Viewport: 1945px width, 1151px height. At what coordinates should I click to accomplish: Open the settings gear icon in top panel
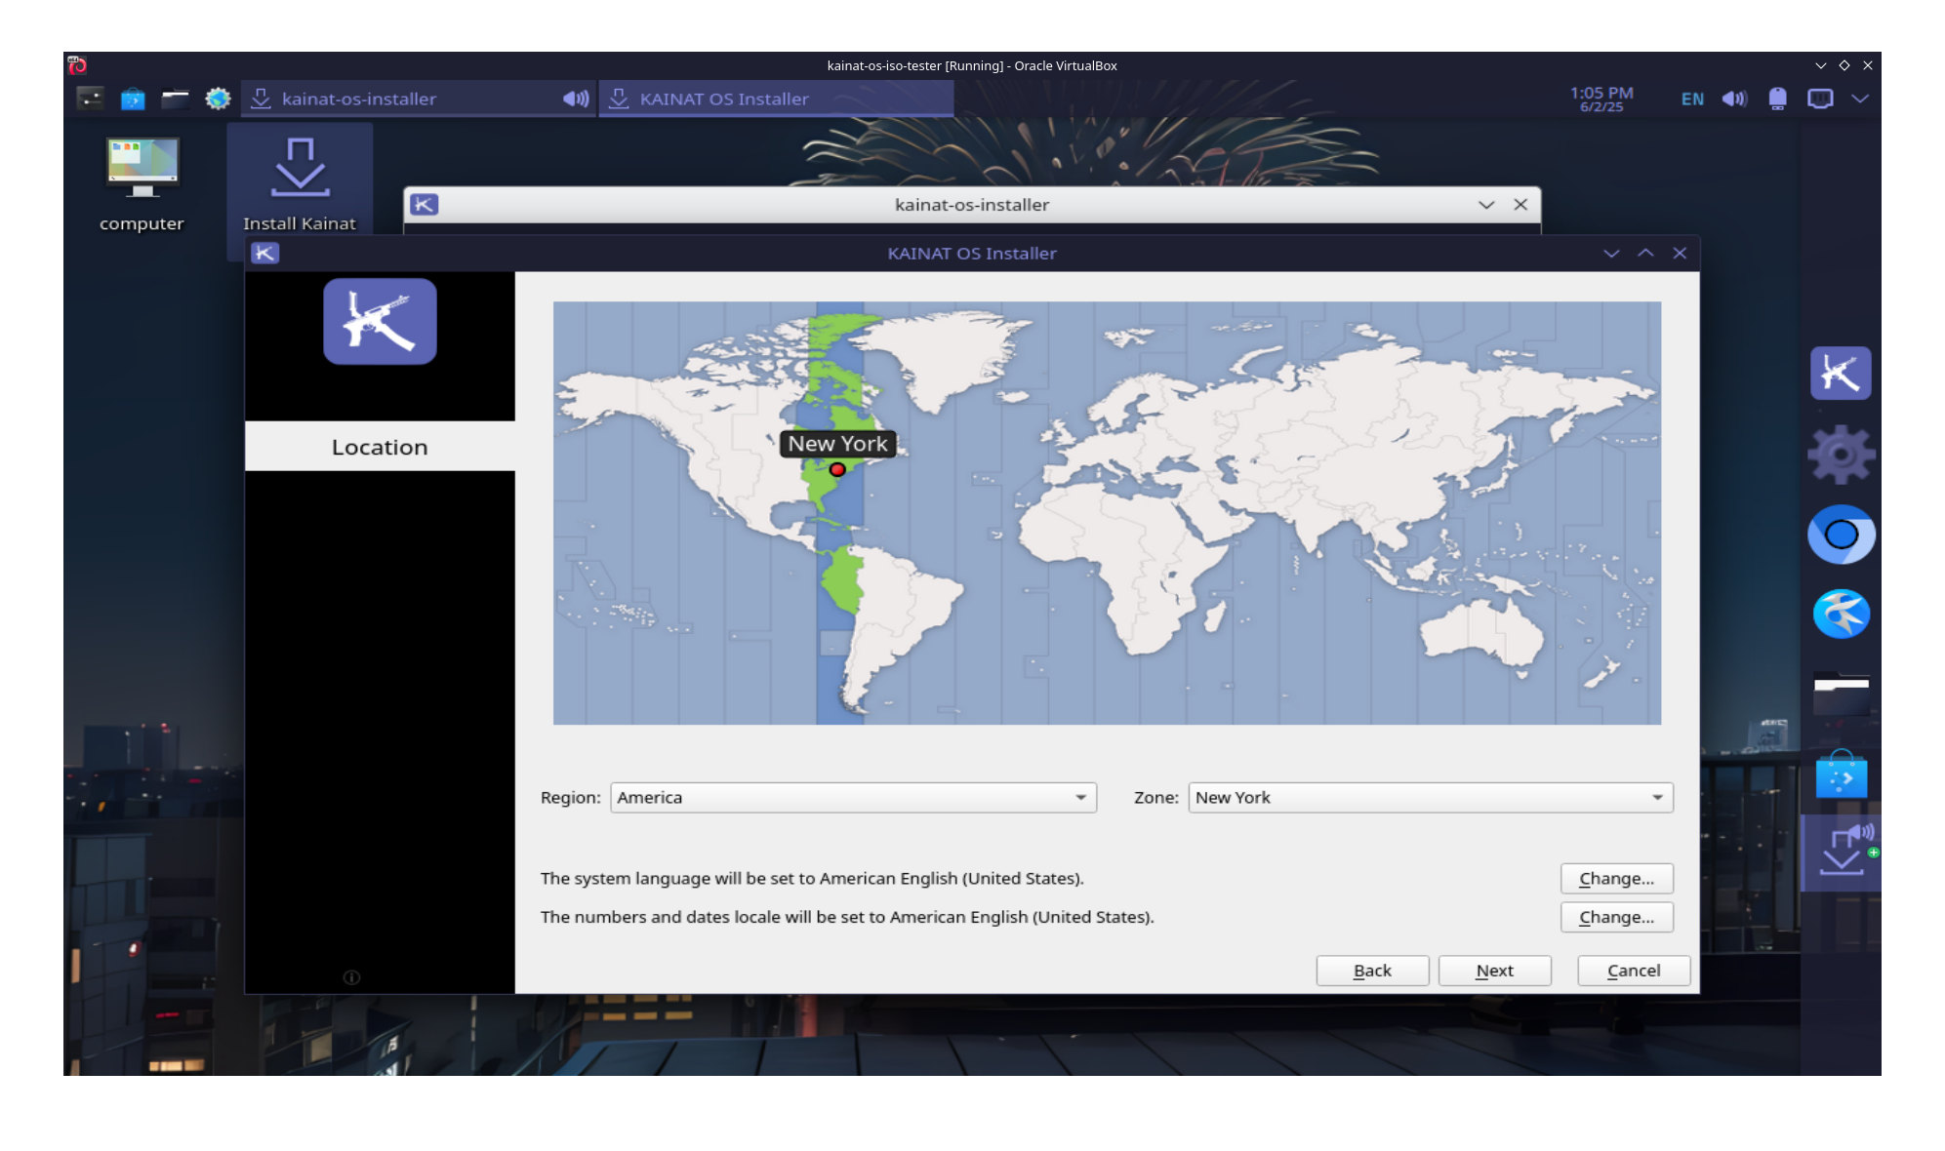pos(218,99)
